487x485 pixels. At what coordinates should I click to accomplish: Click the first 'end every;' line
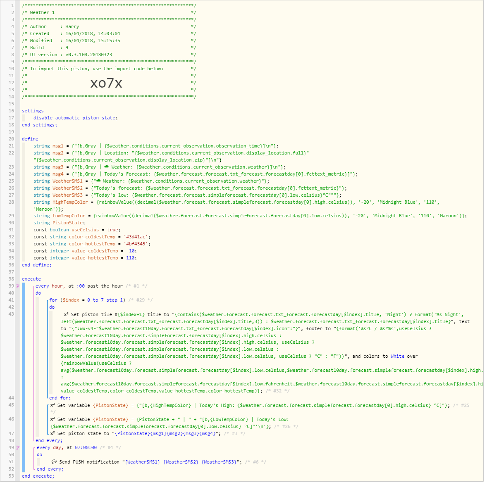[x=49, y=442]
